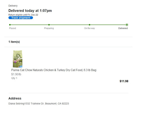Select the Preparing progress dot

[49, 25]
